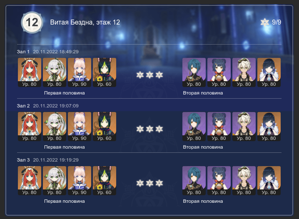Click teal-haired character in Chamber 3 second half
The height and width of the screenshot is (219, 299).
click(x=194, y=181)
